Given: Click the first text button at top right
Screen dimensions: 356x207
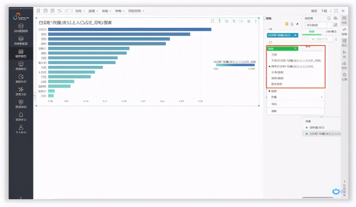Looking at the screenshot, I should [314, 11].
